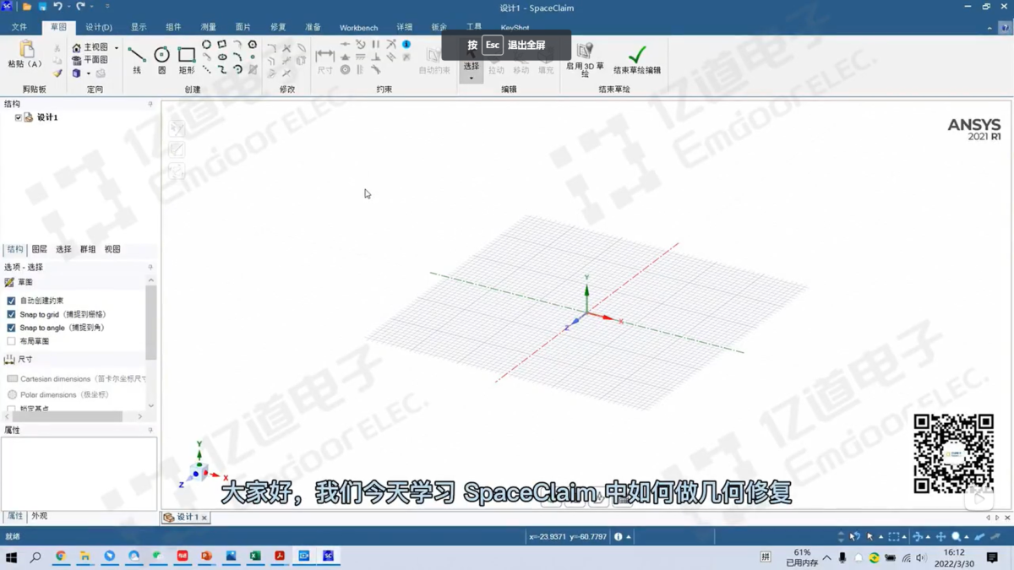Open the Home view (主视图) tool
Viewport: 1014px width, 570px height.
(x=90, y=48)
